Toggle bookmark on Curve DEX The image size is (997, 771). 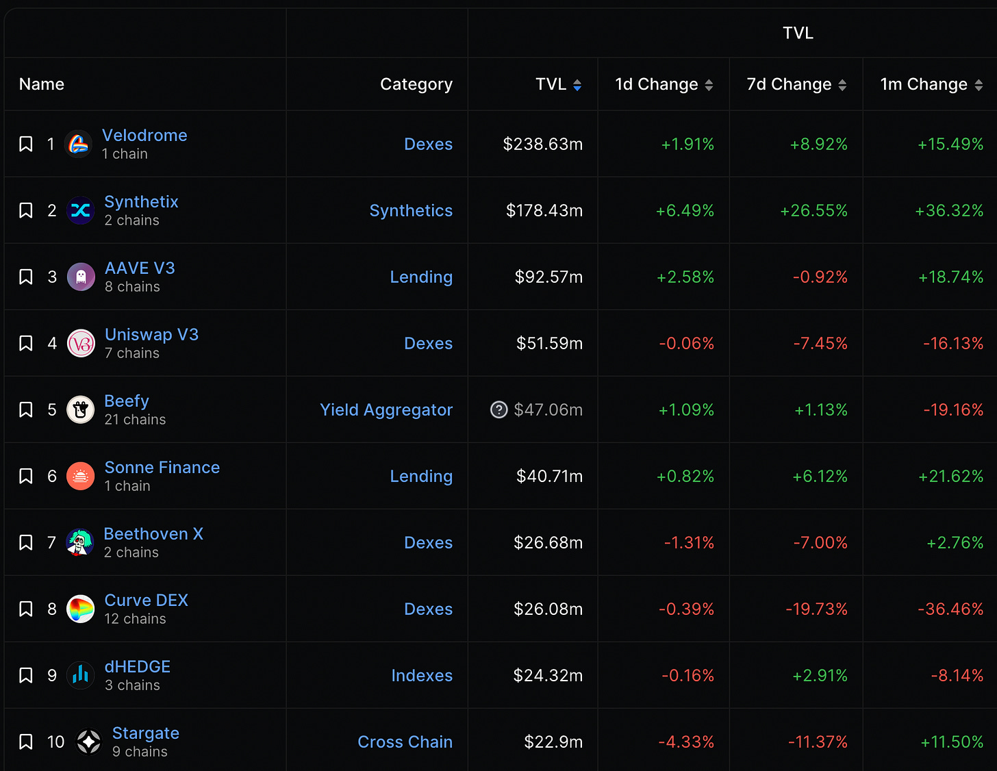26,609
